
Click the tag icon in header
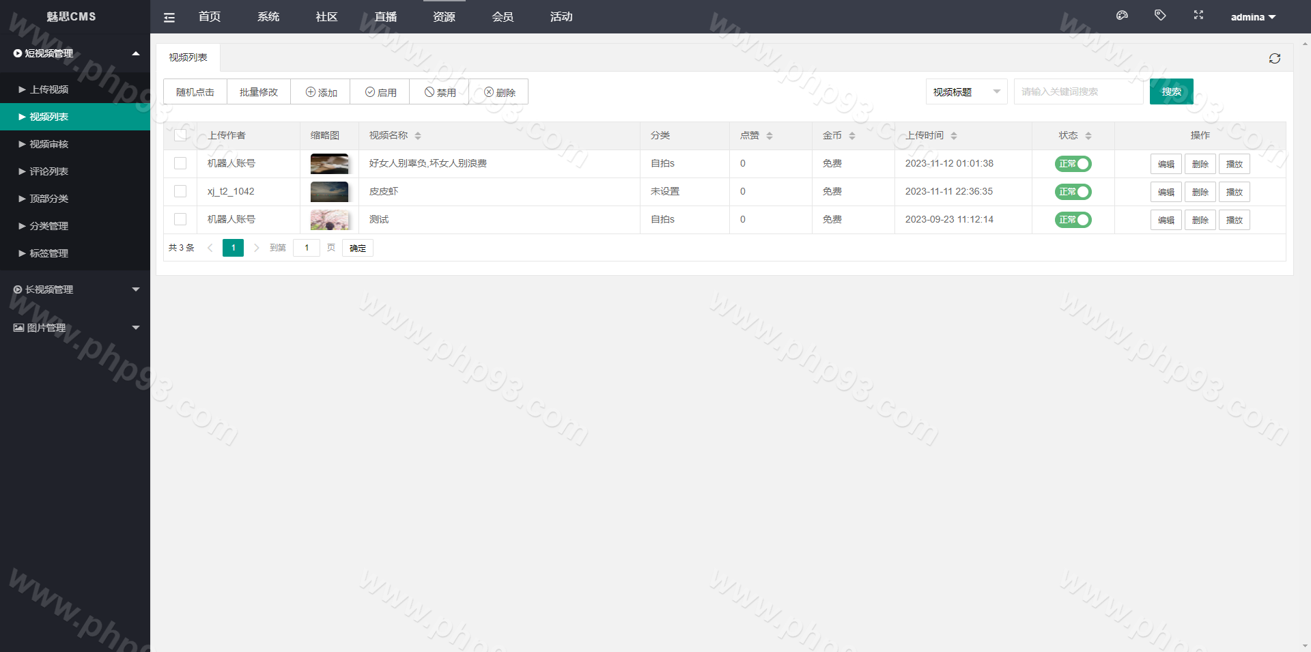click(1160, 15)
